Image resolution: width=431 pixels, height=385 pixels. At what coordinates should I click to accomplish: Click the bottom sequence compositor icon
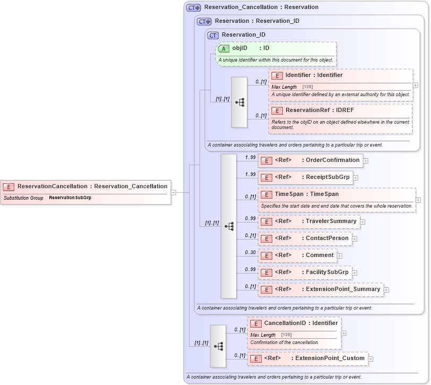coord(218,345)
